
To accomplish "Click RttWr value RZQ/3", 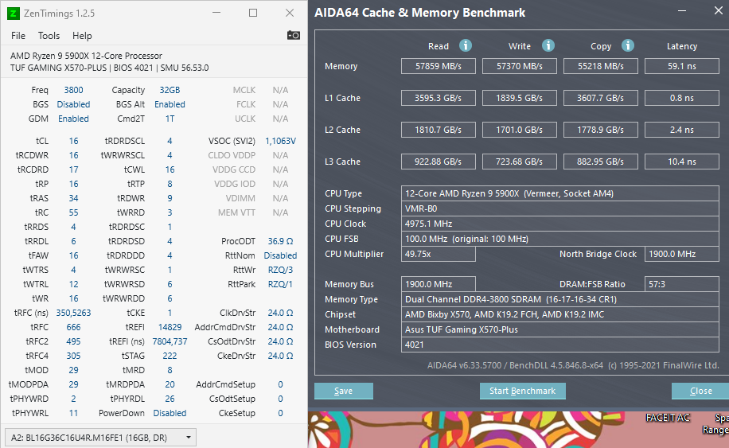I will pos(280,270).
